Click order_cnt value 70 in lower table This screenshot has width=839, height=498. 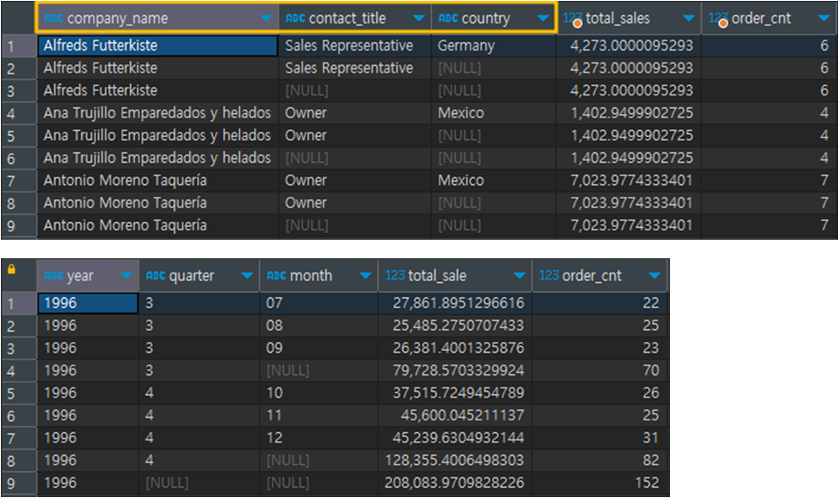[x=600, y=371]
